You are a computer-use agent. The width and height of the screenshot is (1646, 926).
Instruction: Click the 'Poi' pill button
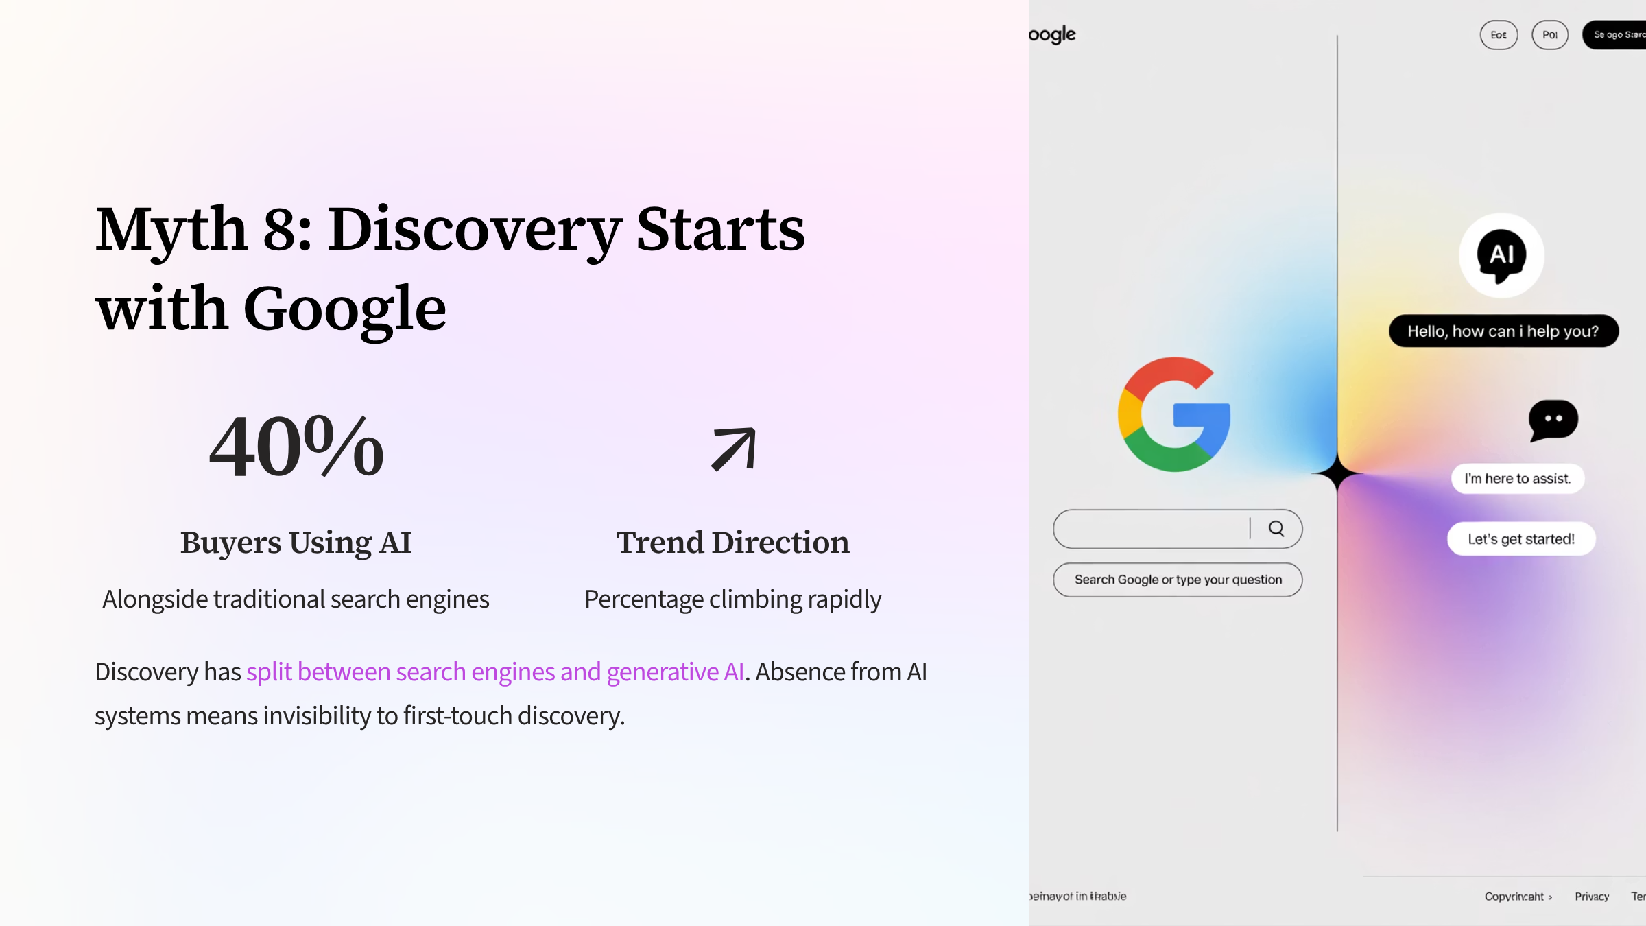1550,35
